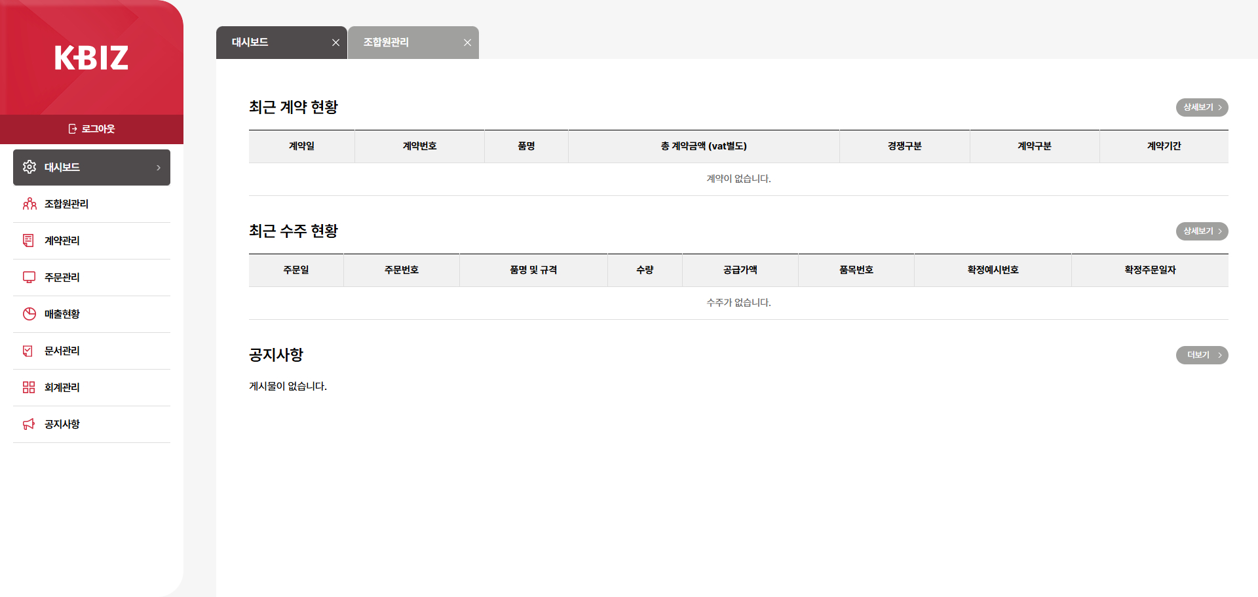Click the 계약기간 column header
This screenshot has height=597, width=1258.
[x=1164, y=146]
